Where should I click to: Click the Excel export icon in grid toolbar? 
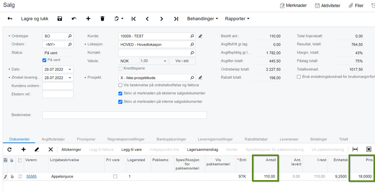pyautogui.click(x=369, y=149)
